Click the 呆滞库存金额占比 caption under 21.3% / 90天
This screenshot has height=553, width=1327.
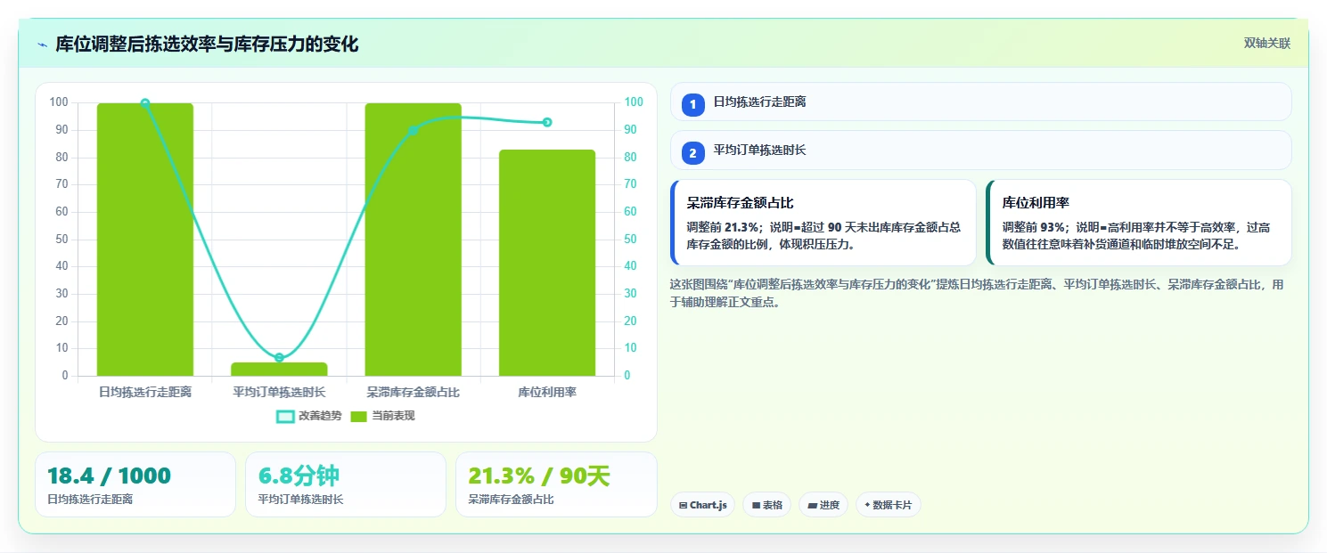click(x=511, y=500)
